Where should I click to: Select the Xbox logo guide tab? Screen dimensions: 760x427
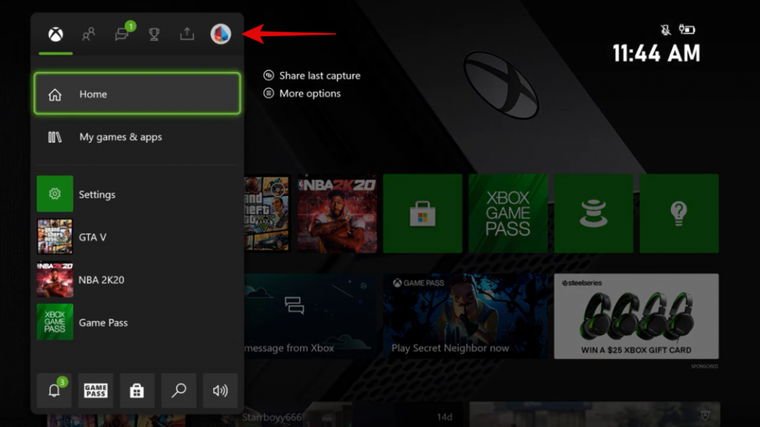(x=54, y=33)
